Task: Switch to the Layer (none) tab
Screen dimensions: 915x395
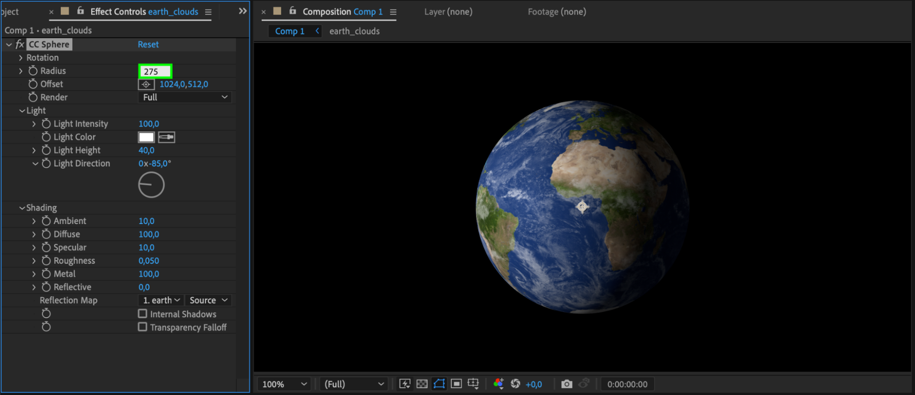Action: click(448, 12)
